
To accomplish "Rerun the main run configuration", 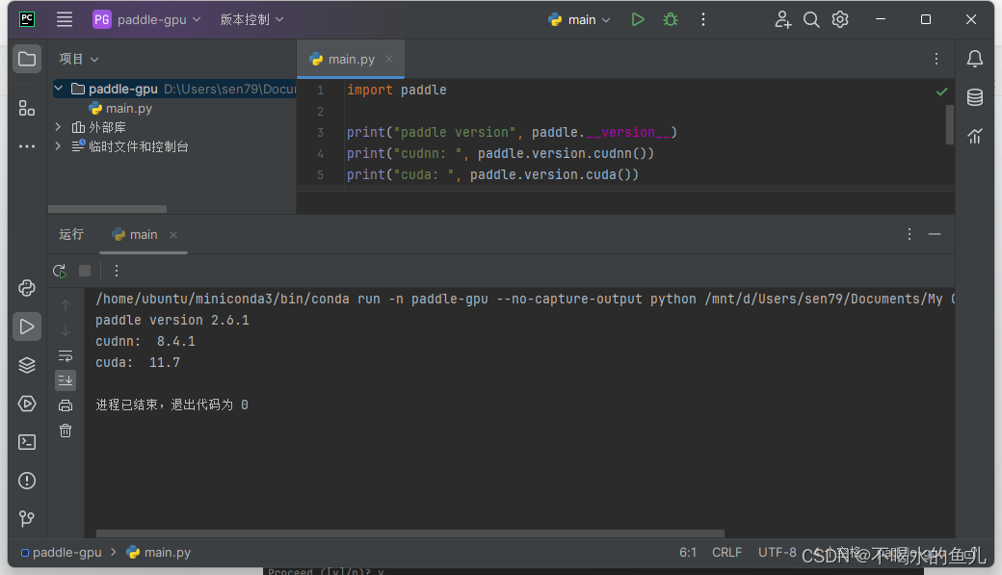I will 59,271.
